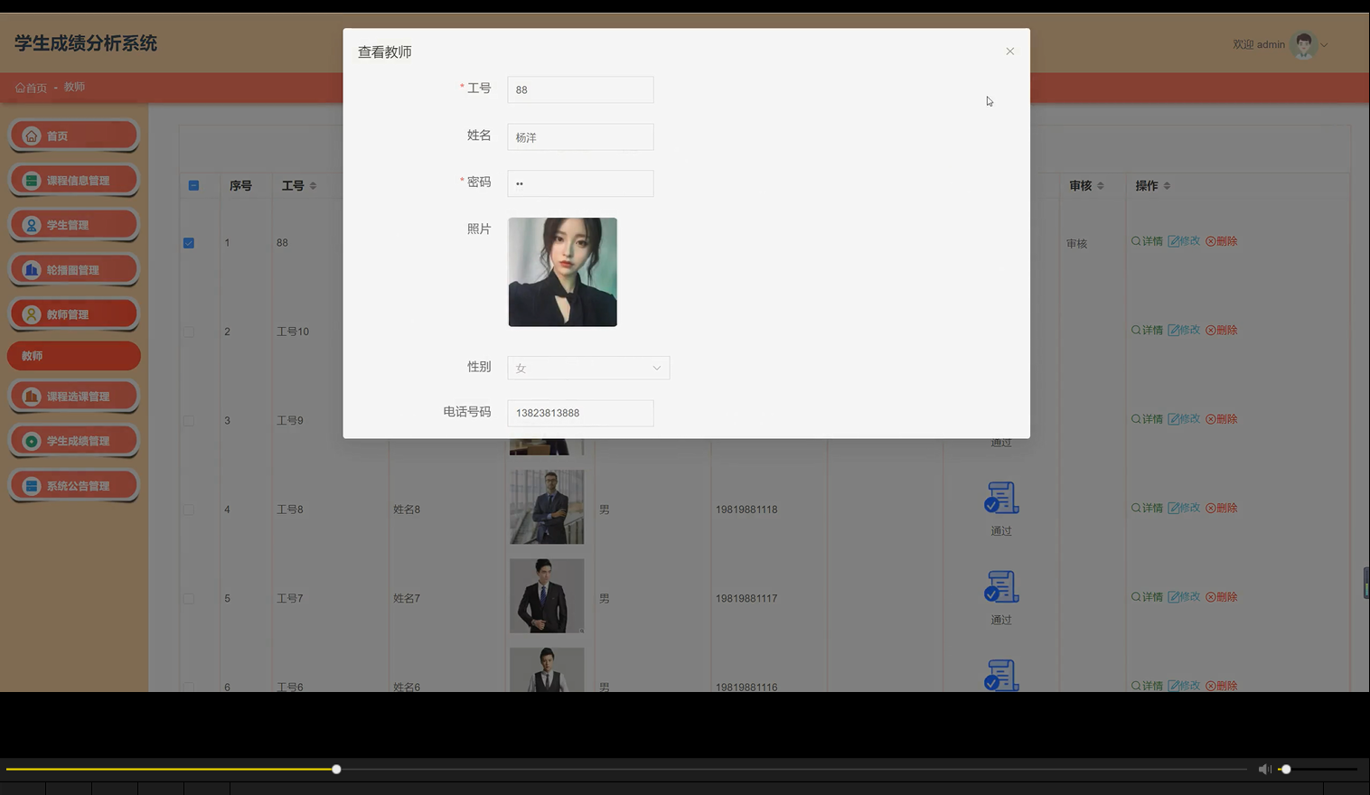Toggle the select-all checkbox in table header
Viewport: 1370px width, 795px height.
[192, 185]
